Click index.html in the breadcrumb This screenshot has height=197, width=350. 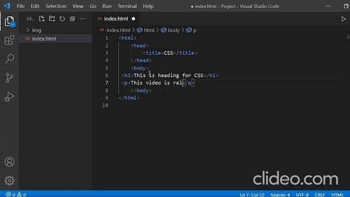(x=118, y=30)
